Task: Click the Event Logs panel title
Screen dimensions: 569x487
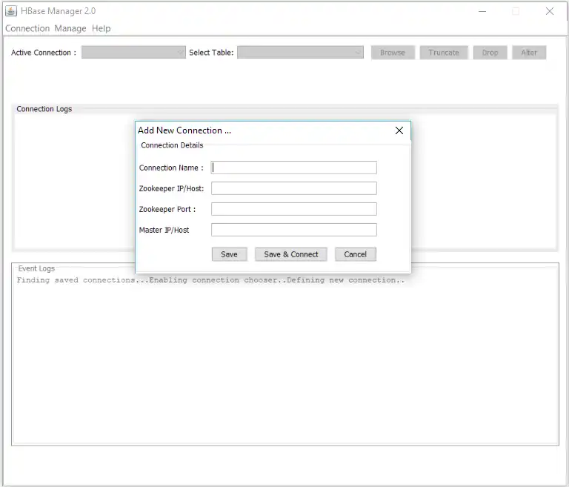Action: point(36,268)
